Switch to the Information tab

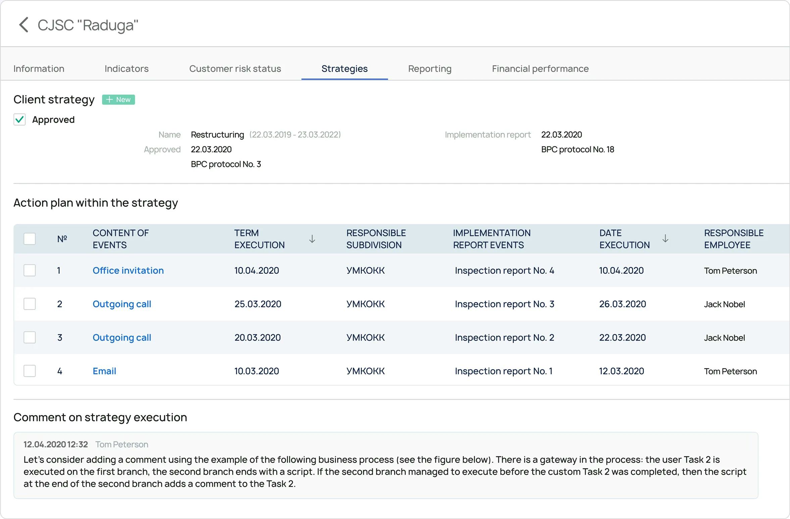[x=39, y=69]
